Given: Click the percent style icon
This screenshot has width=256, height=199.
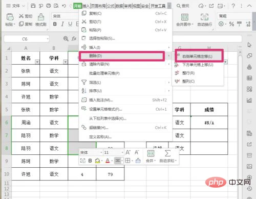Looking at the screenshot, I should [231, 24].
